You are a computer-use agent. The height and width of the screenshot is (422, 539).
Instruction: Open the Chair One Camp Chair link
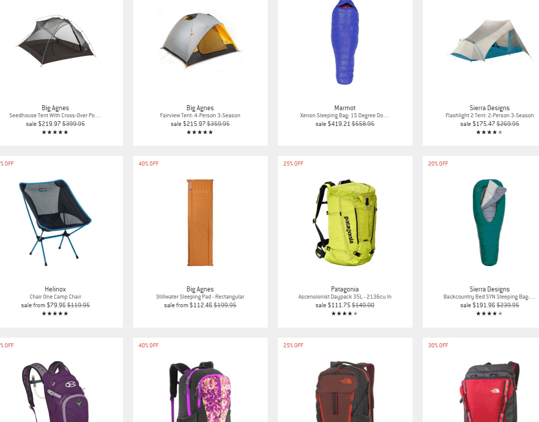coord(55,297)
